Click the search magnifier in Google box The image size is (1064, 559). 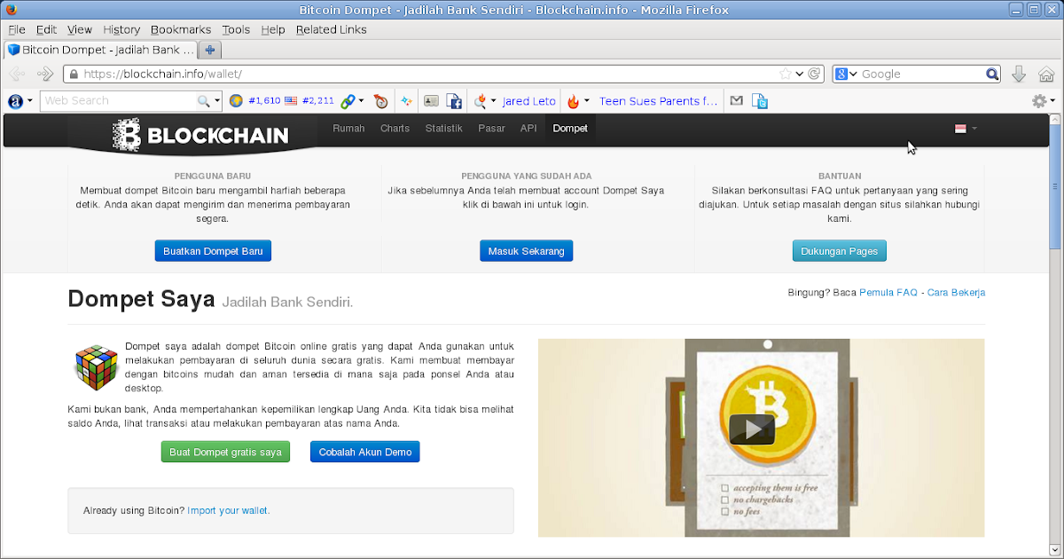click(993, 75)
